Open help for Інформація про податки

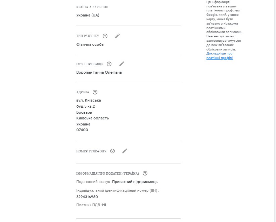pyautogui.click(x=145, y=173)
